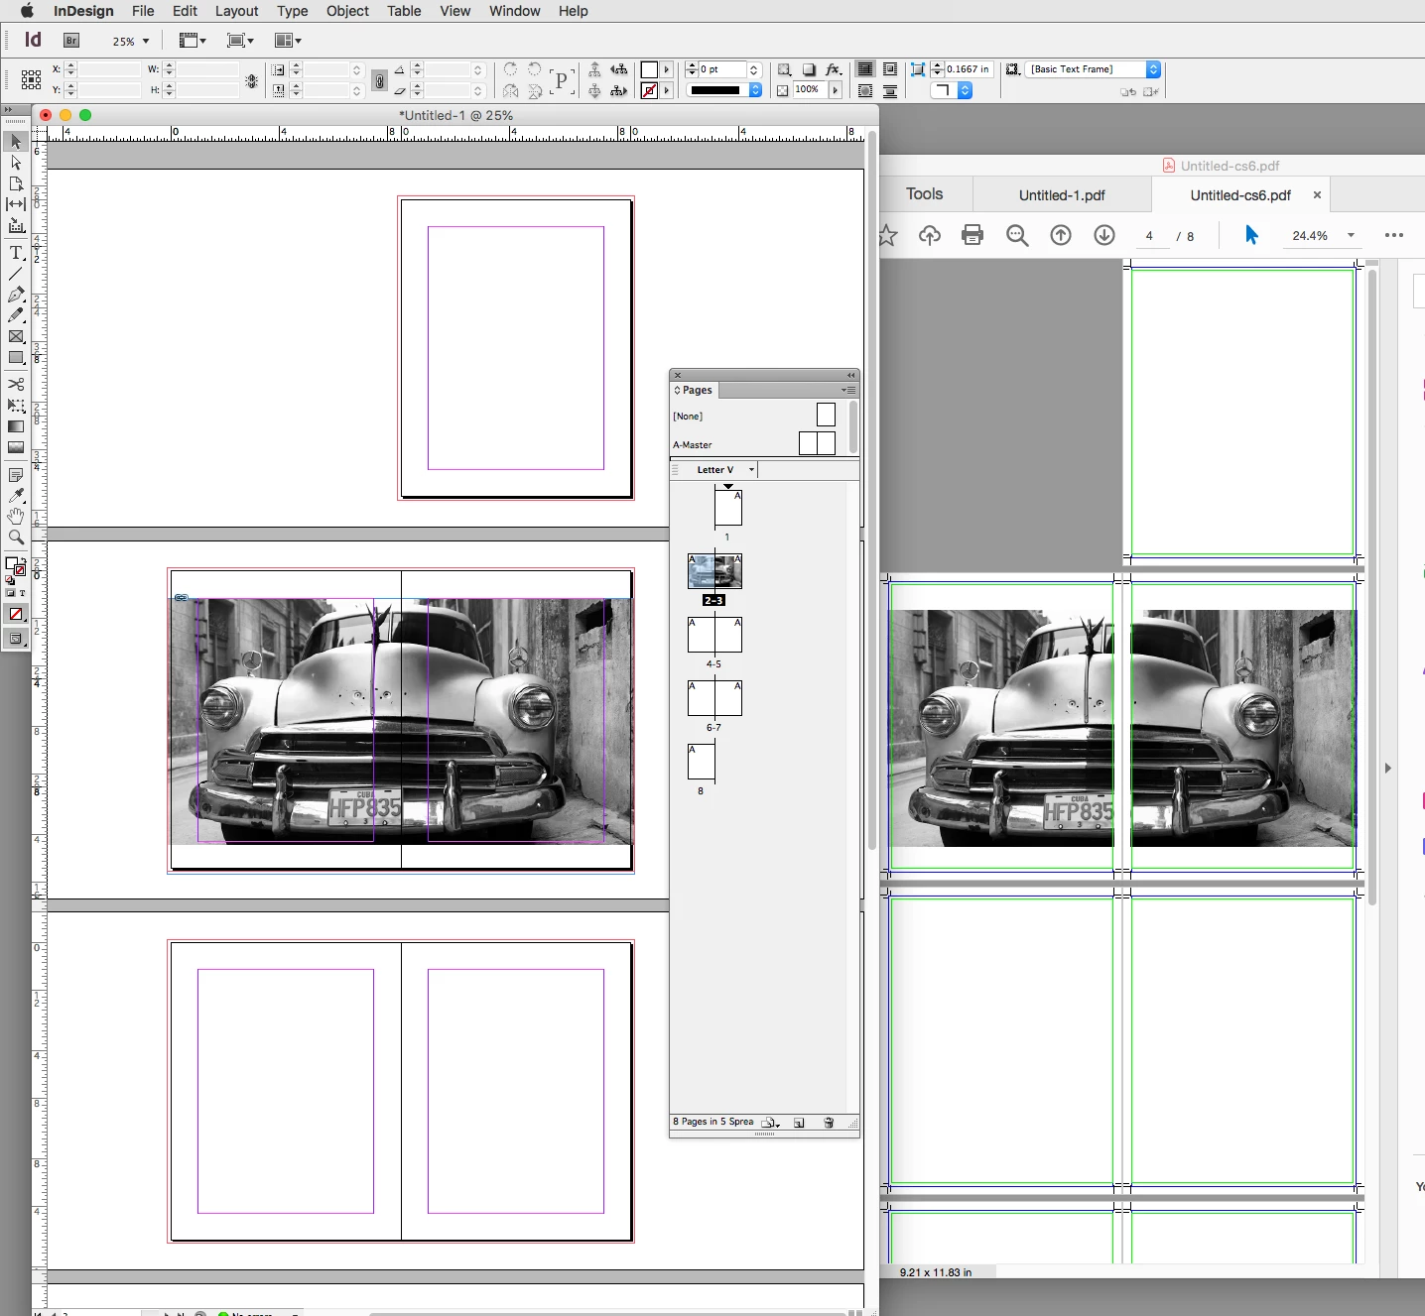Toggle the width/height proportions lock

[x=252, y=81]
